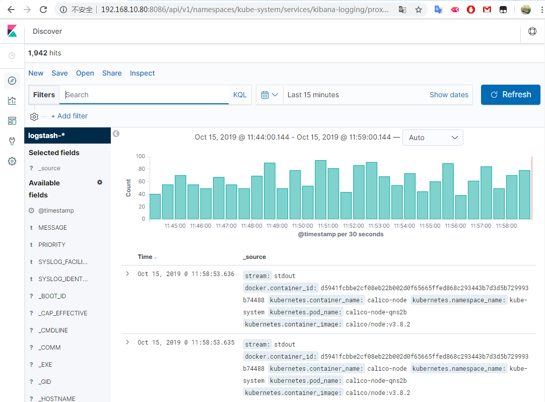Open the Inspect menu item

tap(142, 73)
